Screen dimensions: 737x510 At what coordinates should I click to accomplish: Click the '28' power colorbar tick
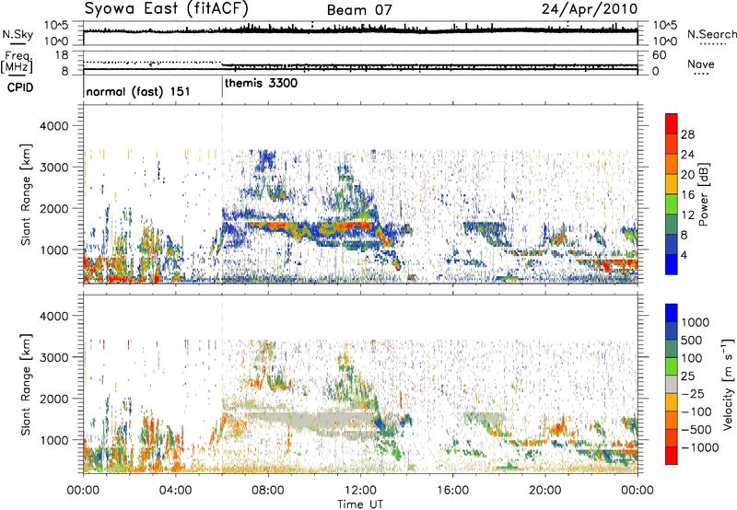[687, 134]
